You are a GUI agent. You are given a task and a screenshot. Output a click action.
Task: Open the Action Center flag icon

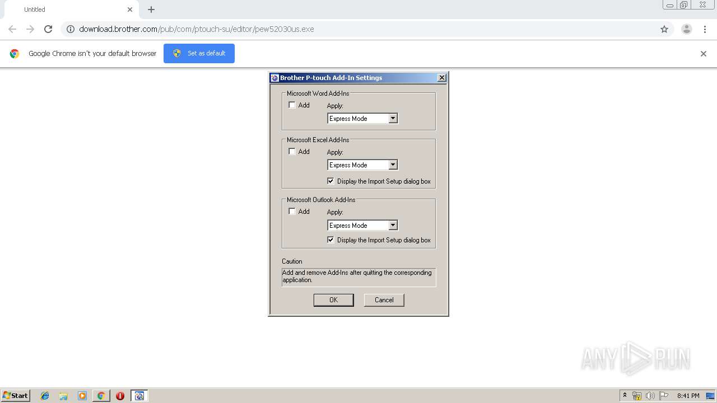click(664, 396)
